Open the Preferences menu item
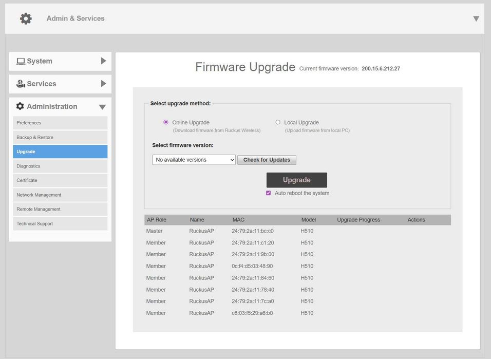The image size is (491, 359). tap(60, 123)
